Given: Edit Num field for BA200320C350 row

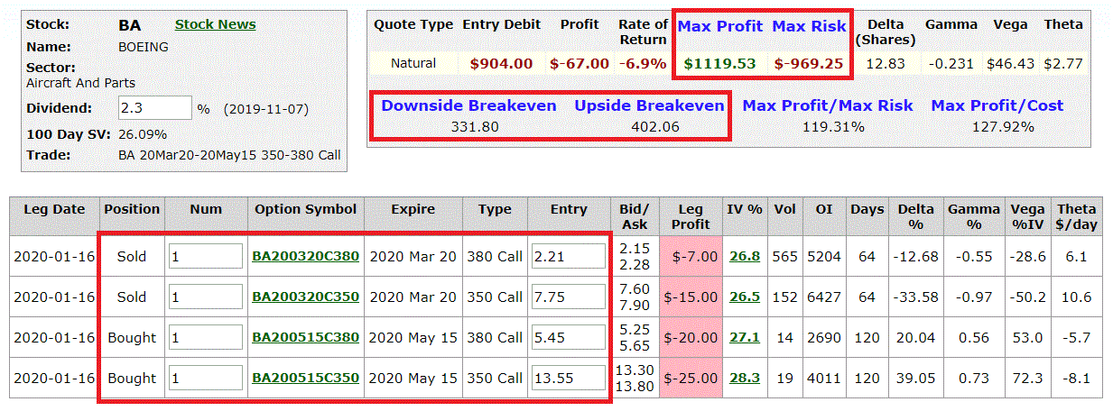Looking at the screenshot, I should [206, 297].
